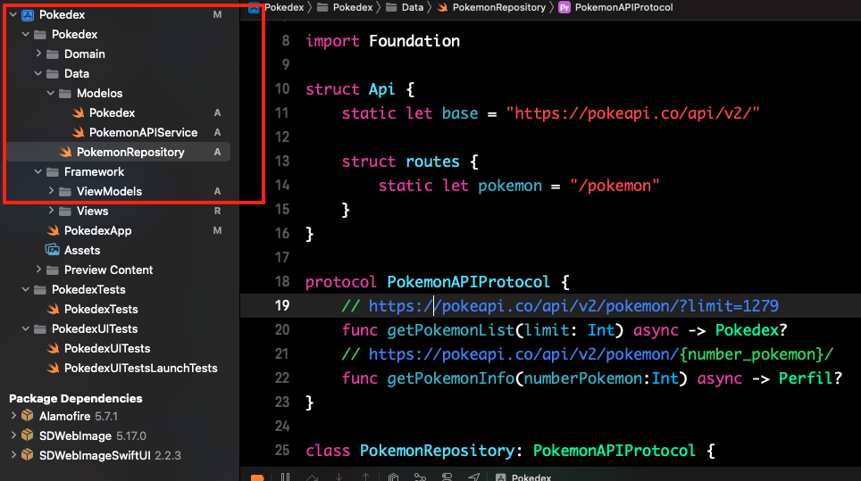This screenshot has width=861, height=481.
Task: Click the Pokedex project icon in navigator
Action: pyautogui.click(x=28, y=14)
